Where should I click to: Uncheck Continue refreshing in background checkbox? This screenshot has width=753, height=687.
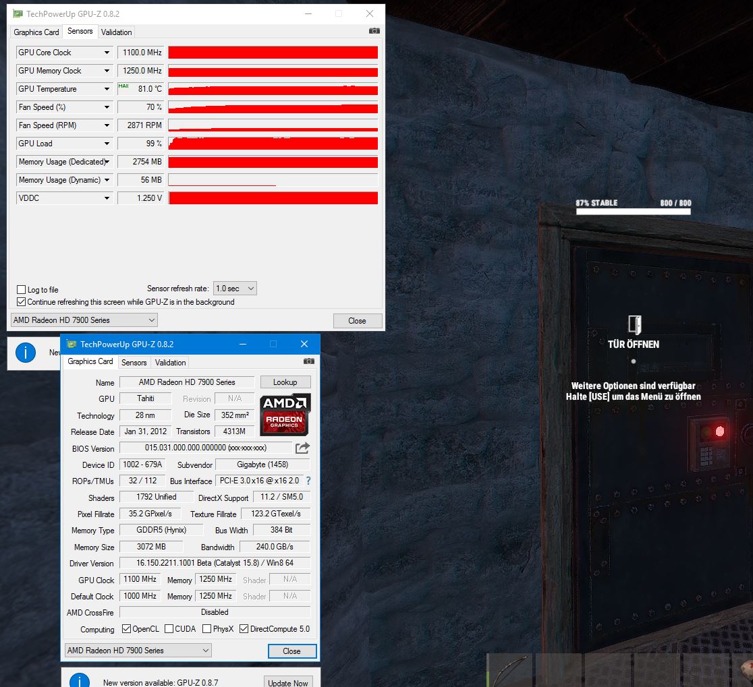(x=21, y=302)
